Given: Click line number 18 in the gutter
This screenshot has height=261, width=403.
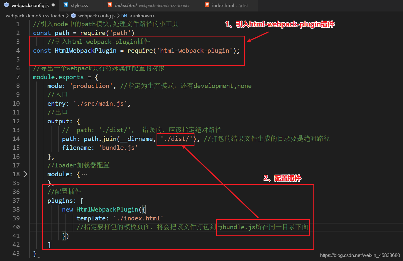Looking at the screenshot, I should click(16, 174).
